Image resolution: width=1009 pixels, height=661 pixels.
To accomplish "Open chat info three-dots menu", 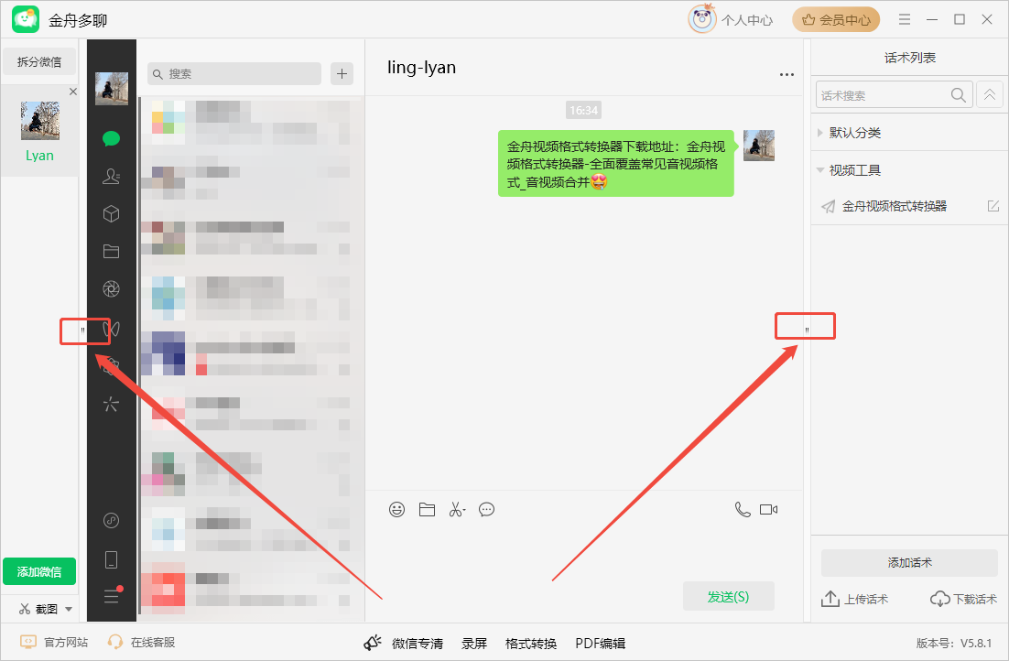I will [x=787, y=75].
